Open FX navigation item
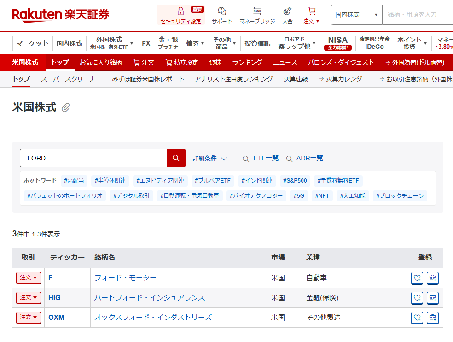This screenshot has width=453, height=342. pos(146,43)
